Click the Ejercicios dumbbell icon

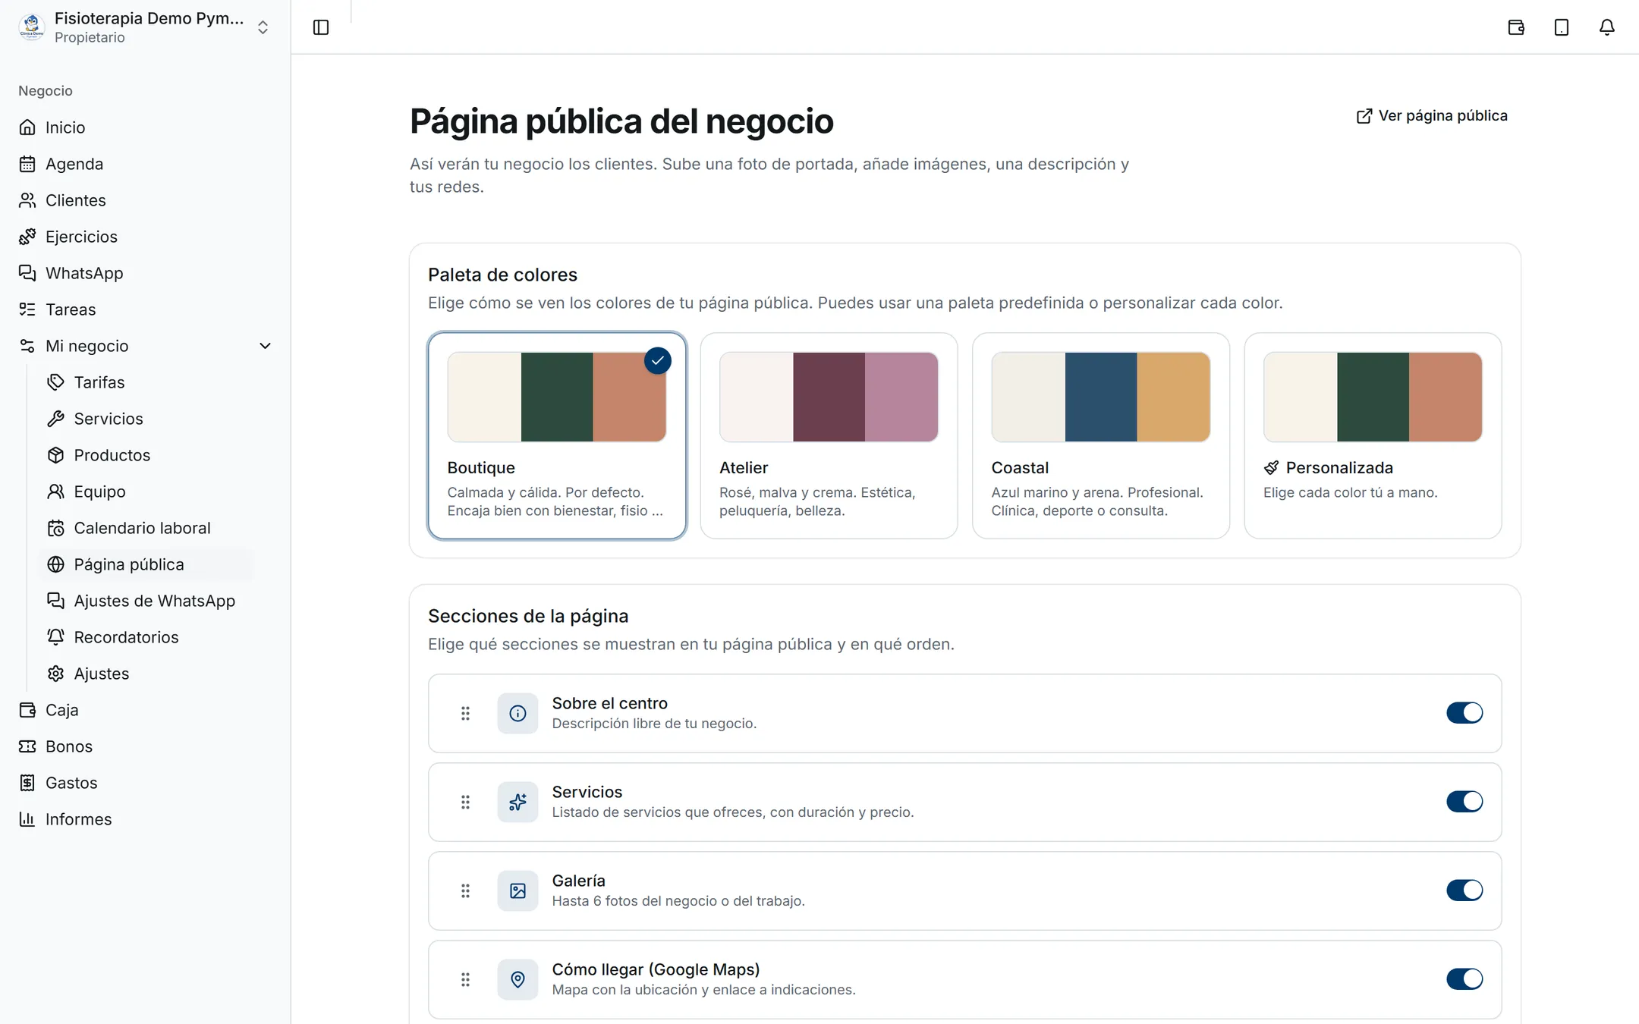click(x=27, y=237)
